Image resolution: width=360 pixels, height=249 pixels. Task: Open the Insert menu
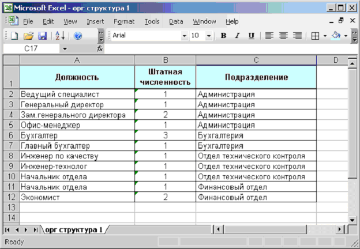[95, 21]
